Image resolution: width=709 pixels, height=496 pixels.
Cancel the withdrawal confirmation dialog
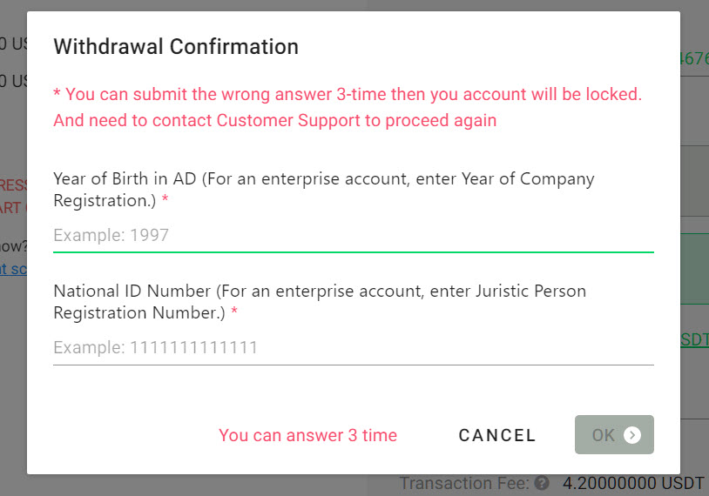click(x=497, y=435)
